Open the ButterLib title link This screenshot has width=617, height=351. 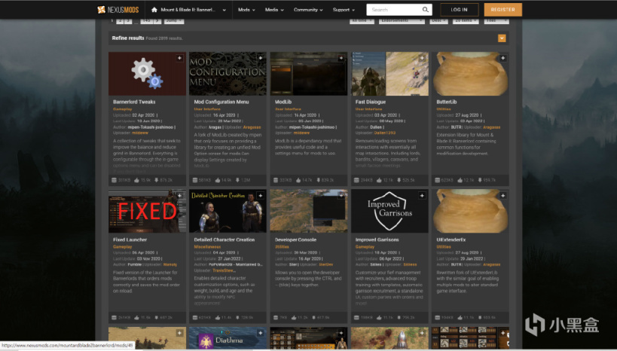pyautogui.click(x=446, y=102)
